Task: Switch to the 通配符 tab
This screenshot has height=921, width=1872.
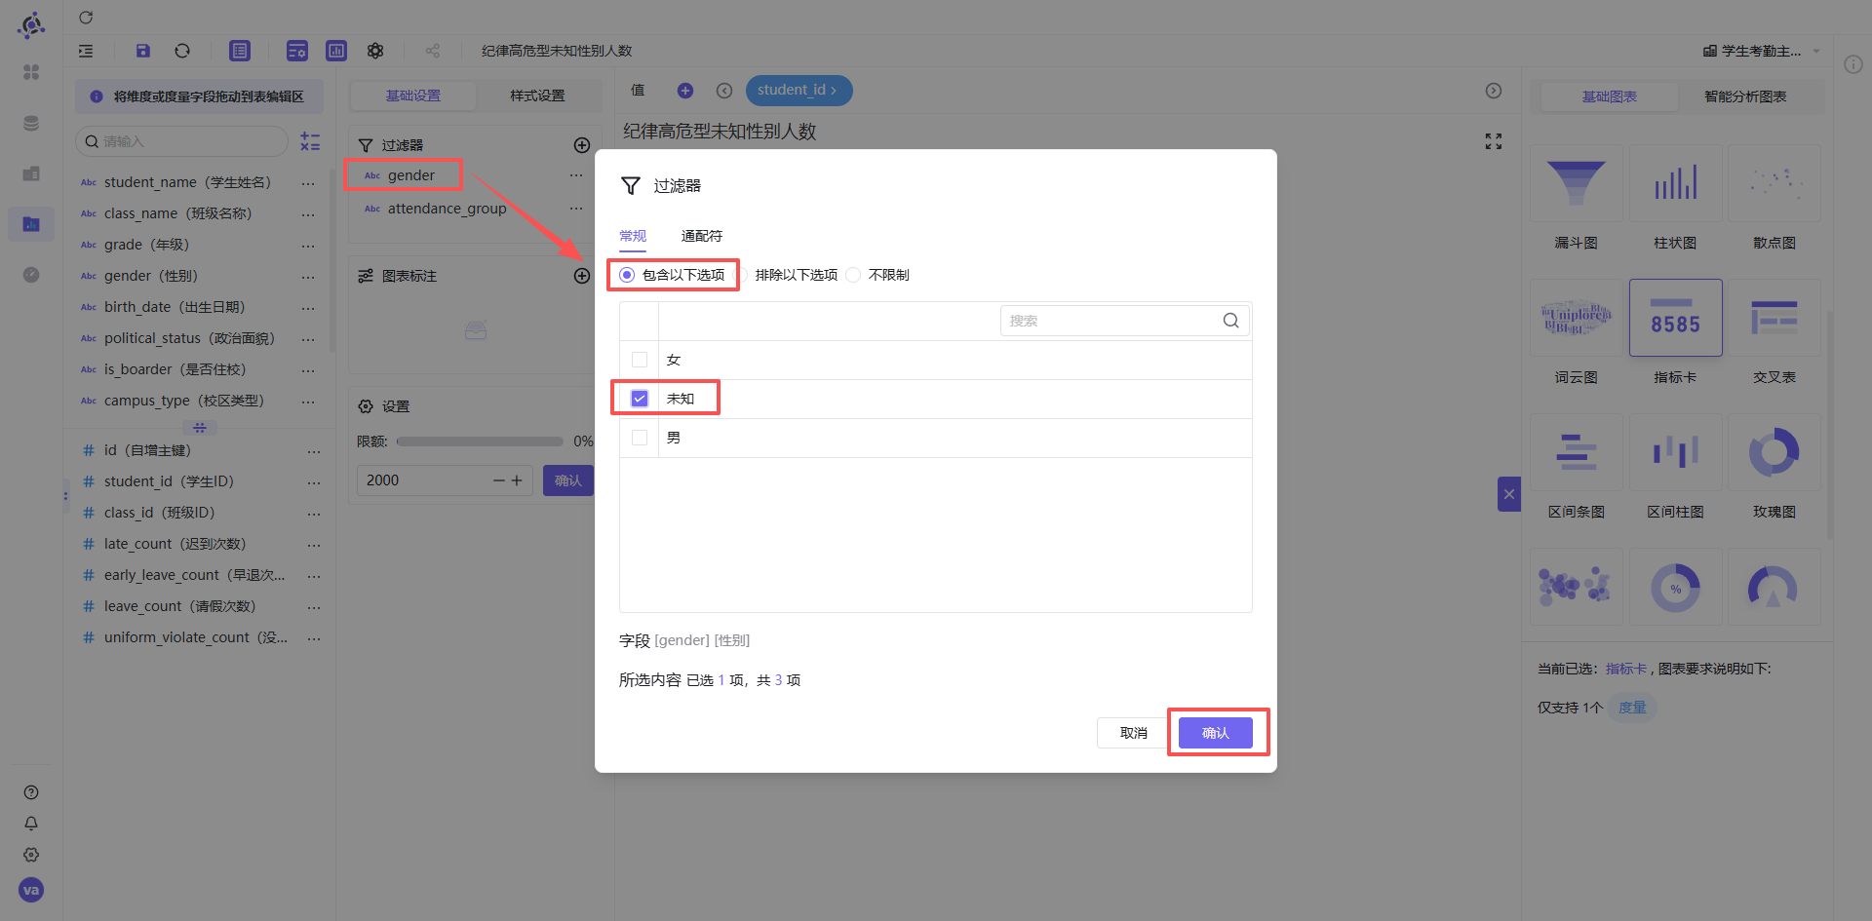Action: [x=702, y=236]
